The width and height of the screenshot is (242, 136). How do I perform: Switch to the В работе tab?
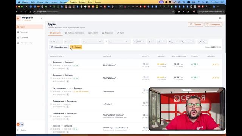tap(93, 33)
